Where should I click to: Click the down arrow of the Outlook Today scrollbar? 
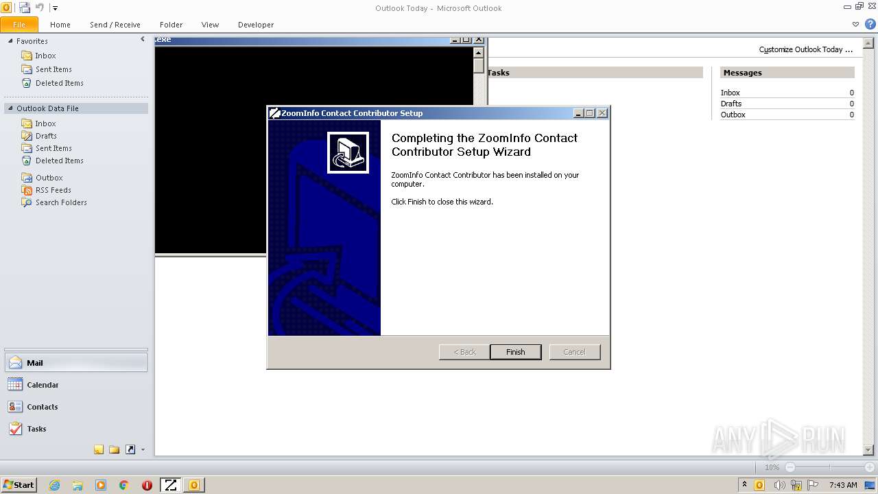coord(868,449)
